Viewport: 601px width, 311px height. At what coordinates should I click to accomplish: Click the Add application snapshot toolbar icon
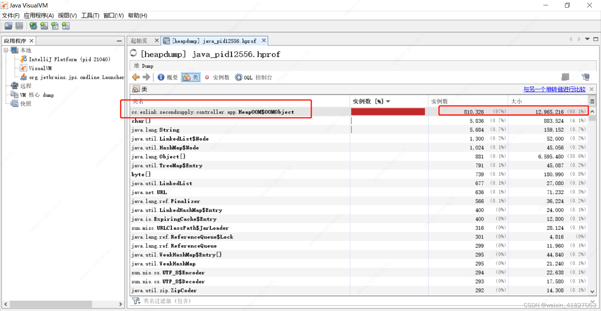point(66,26)
